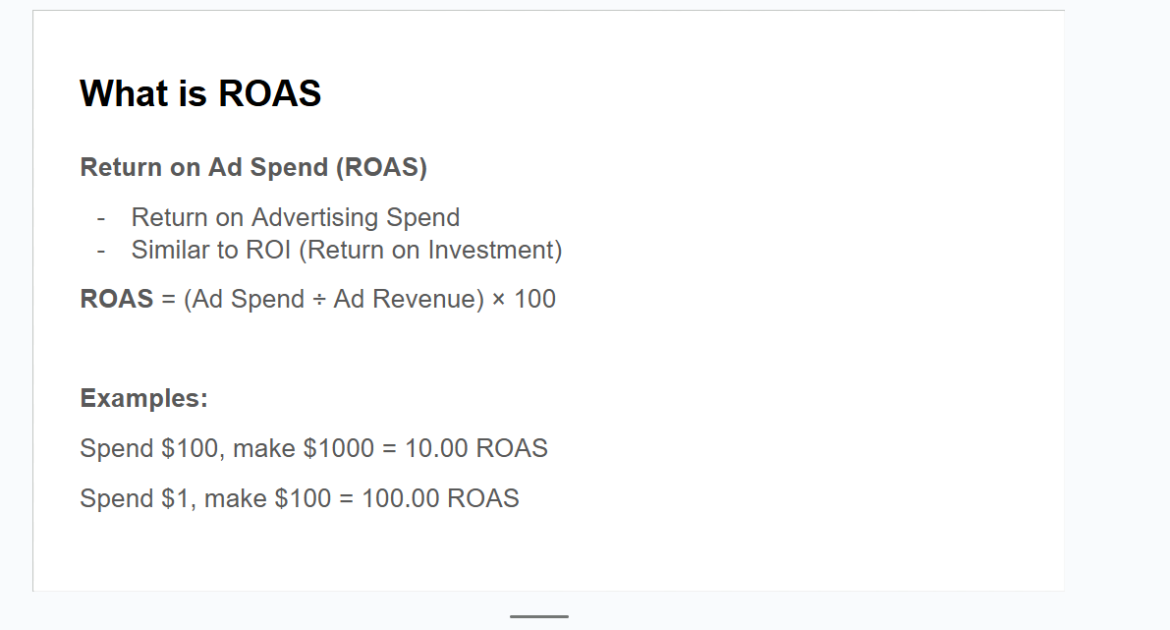Viewport: 1170px width, 630px height.
Task: Click the gray margin right of the slide
Action: point(1118,295)
